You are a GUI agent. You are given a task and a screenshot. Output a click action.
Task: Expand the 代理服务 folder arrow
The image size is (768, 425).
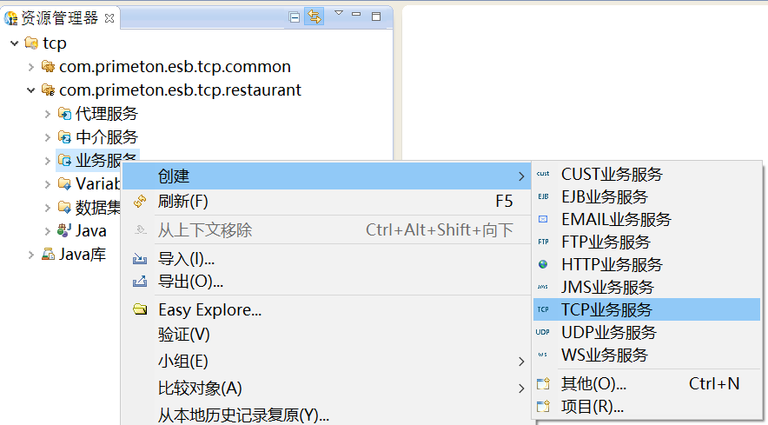[48, 114]
